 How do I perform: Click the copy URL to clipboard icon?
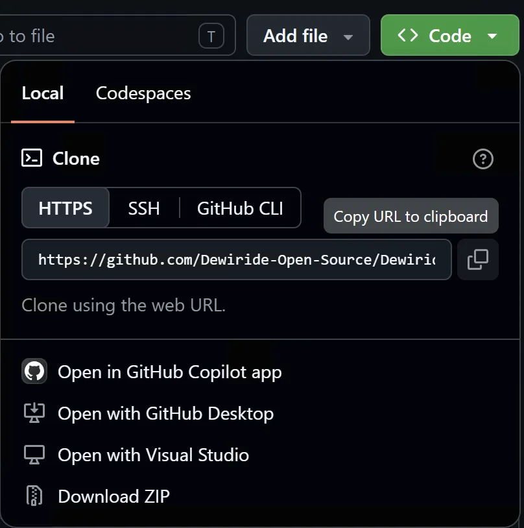point(477,259)
